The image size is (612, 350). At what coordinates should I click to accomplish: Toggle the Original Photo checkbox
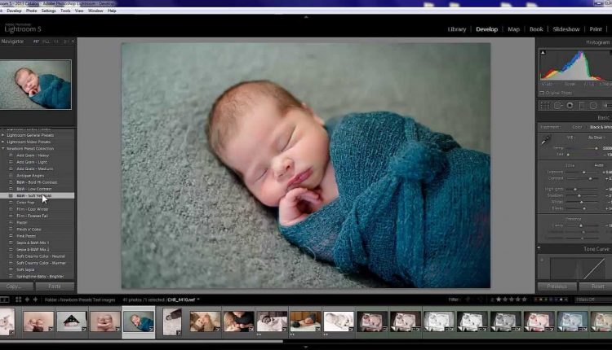coord(542,93)
